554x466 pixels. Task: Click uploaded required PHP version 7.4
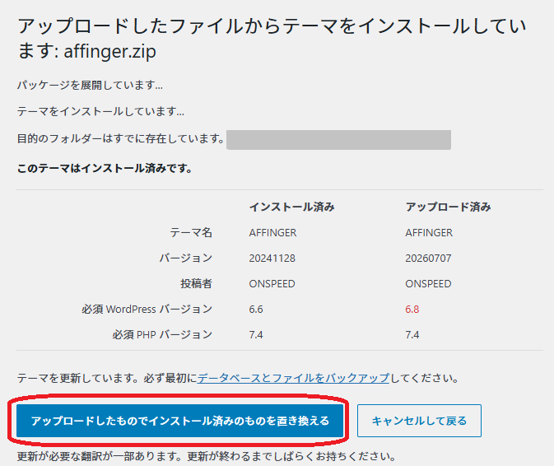(412, 334)
